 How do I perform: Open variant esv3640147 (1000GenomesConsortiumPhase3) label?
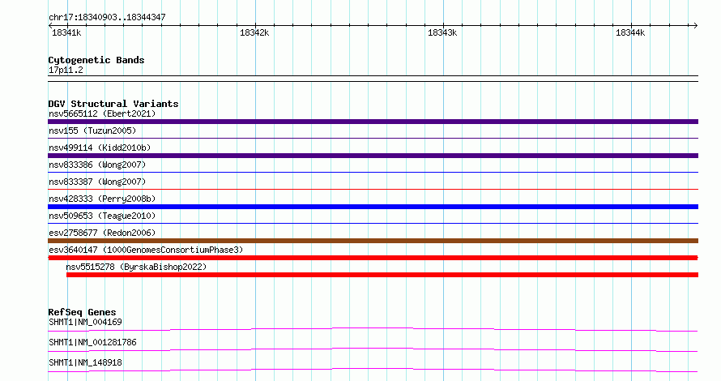pos(146,250)
